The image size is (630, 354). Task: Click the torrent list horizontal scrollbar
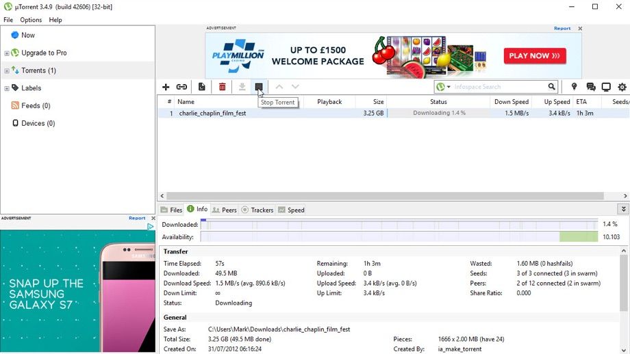pos(385,196)
